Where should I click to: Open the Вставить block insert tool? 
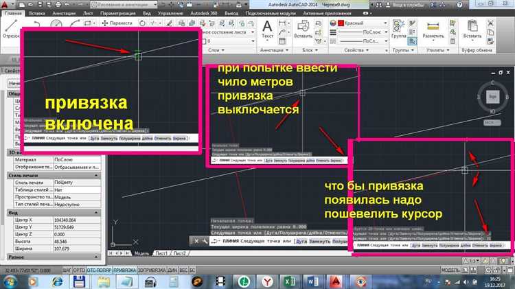point(303,30)
